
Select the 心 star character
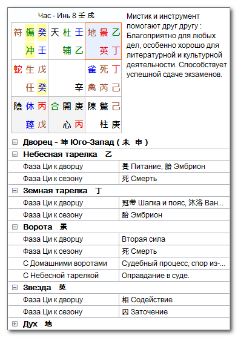[67, 124]
